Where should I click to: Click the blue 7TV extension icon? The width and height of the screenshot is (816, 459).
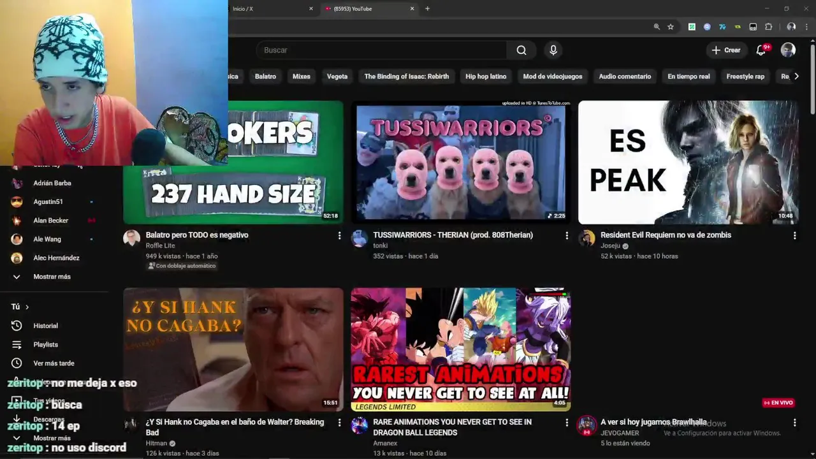722,27
